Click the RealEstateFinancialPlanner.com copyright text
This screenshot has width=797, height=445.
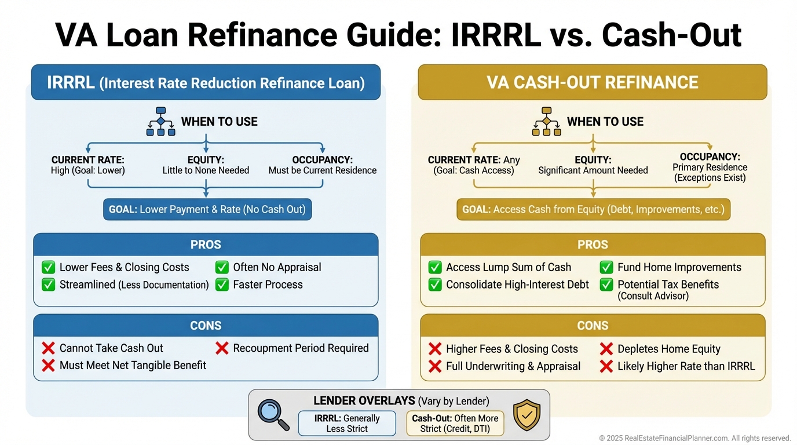[x=694, y=438]
